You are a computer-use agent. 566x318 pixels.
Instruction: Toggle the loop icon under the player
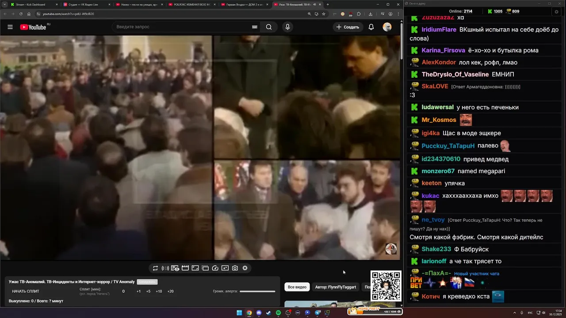(155, 268)
